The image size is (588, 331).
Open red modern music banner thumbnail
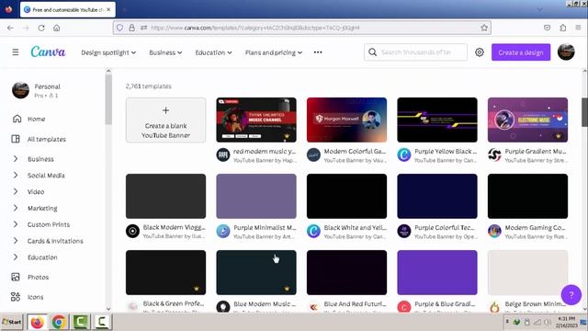pyautogui.click(x=256, y=120)
